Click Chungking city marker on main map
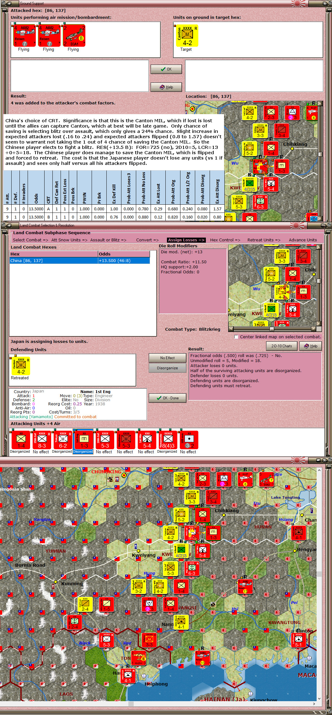Screen dimensions: 332x715 click(124, 475)
